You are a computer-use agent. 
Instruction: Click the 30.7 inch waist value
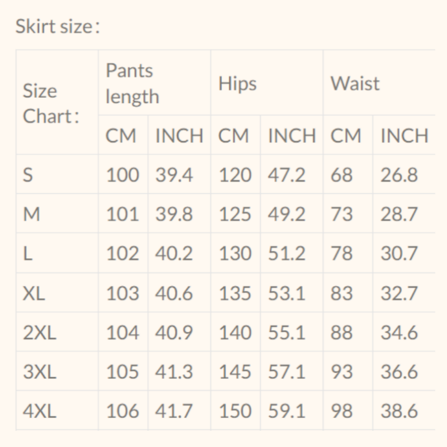399,254
